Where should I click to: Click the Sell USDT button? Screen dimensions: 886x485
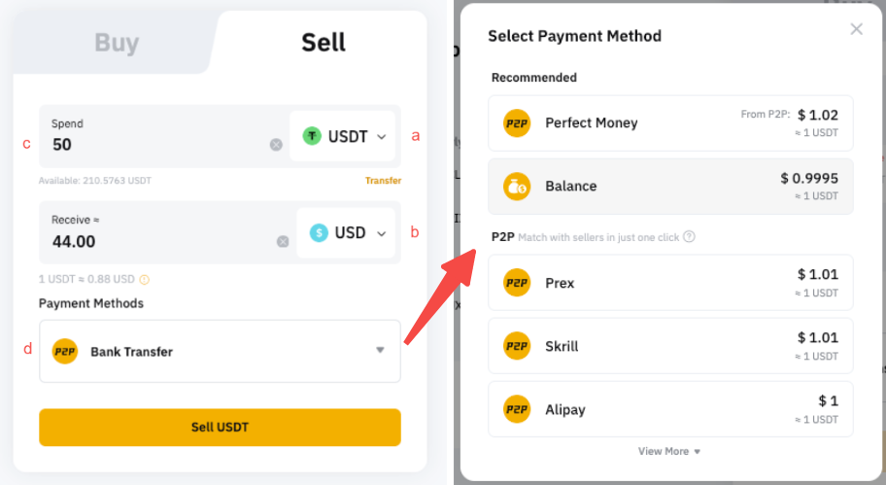tap(220, 428)
